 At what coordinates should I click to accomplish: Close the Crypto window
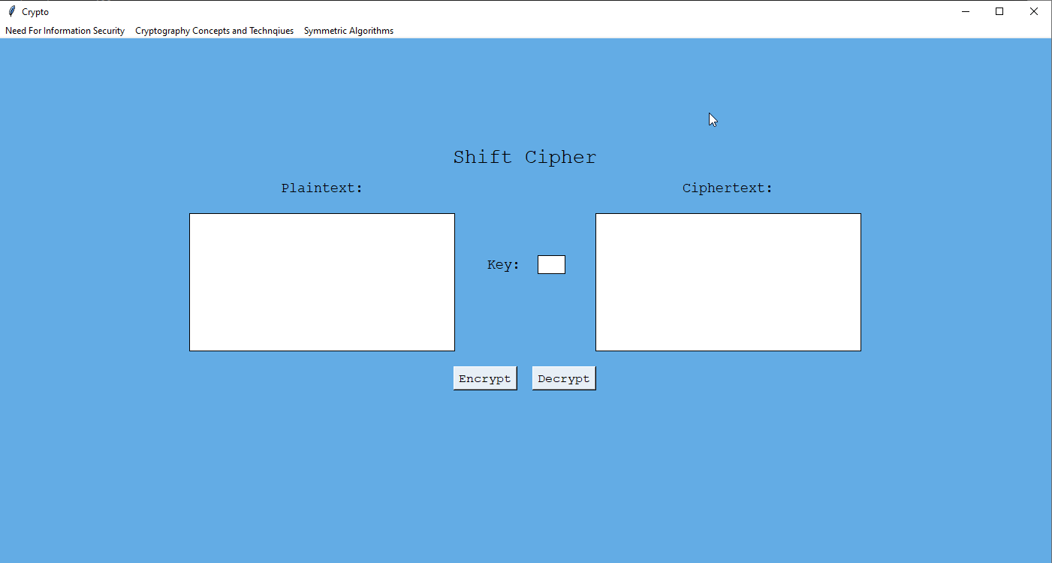click(x=1034, y=11)
